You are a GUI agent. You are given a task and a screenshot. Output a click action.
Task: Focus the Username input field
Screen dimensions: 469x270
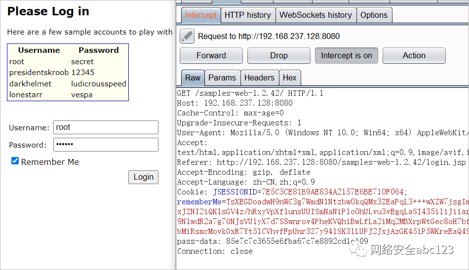106,127
